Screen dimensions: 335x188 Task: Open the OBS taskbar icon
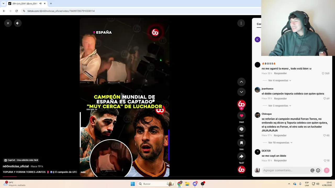203,184
